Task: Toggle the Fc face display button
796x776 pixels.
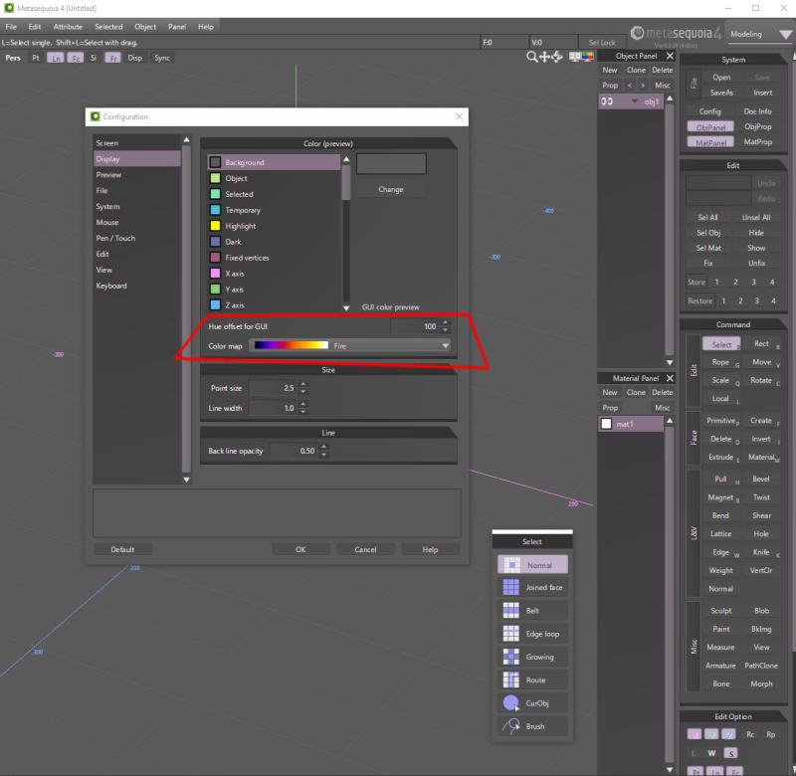Action: 75,58
